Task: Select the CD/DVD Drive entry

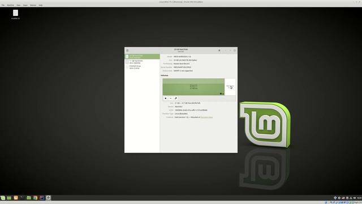Action: (x=142, y=67)
